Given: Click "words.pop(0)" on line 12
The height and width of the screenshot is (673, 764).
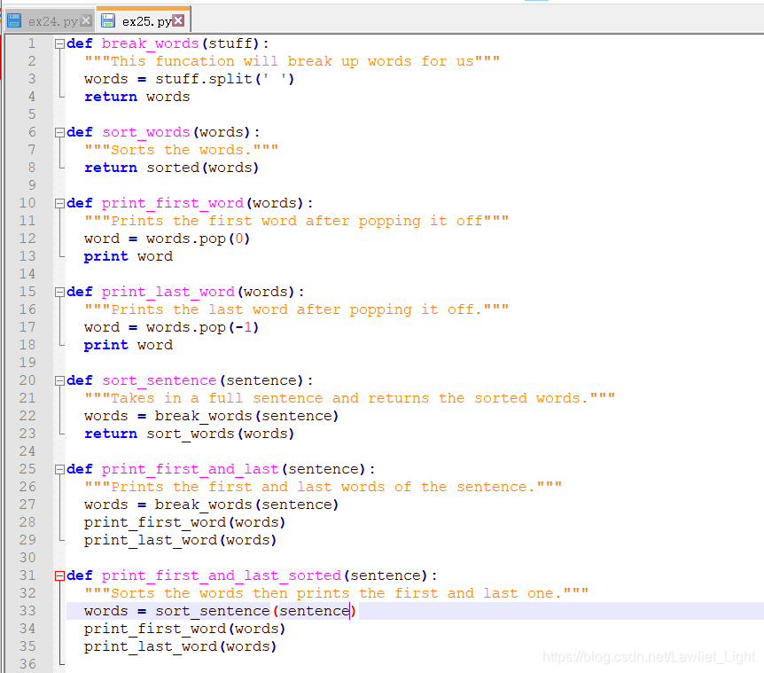Looking at the screenshot, I should (198, 239).
